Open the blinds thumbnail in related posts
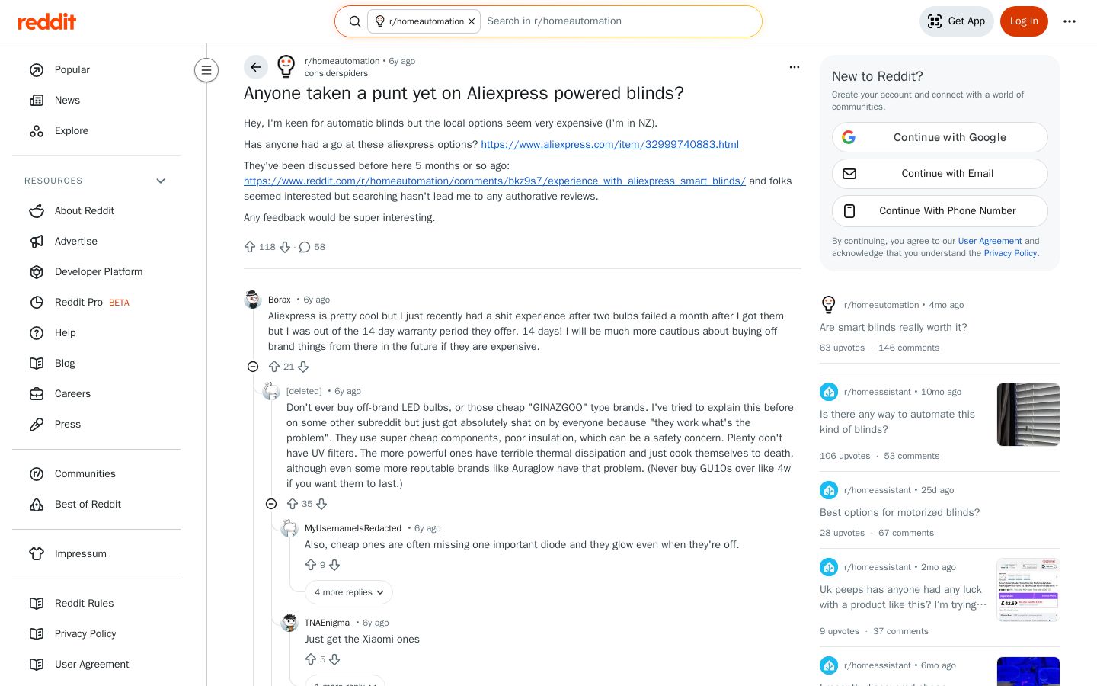This screenshot has height=686, width=1097. pyautogui.click(x=1028, y=415)
